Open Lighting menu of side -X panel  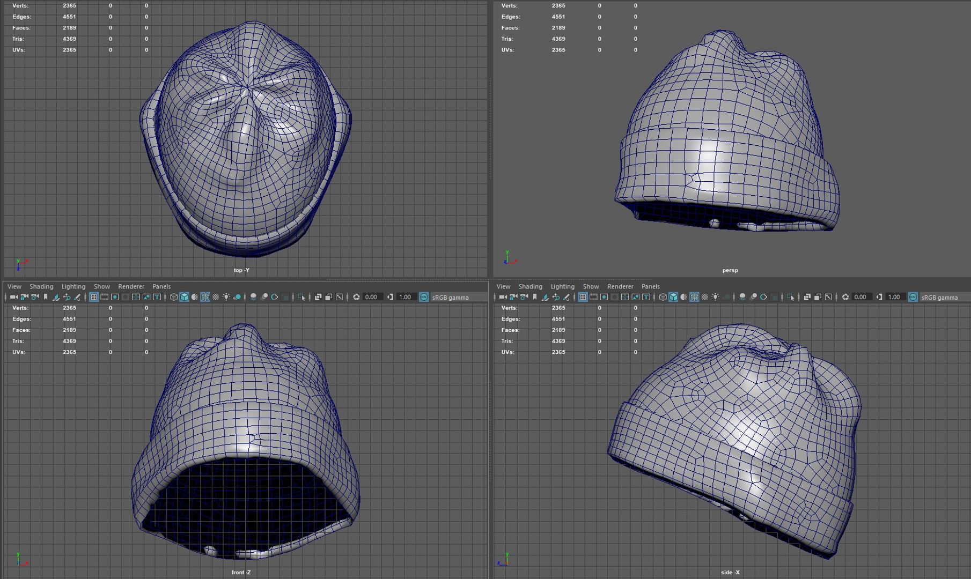pyautogui.click(x=563, y=286)
